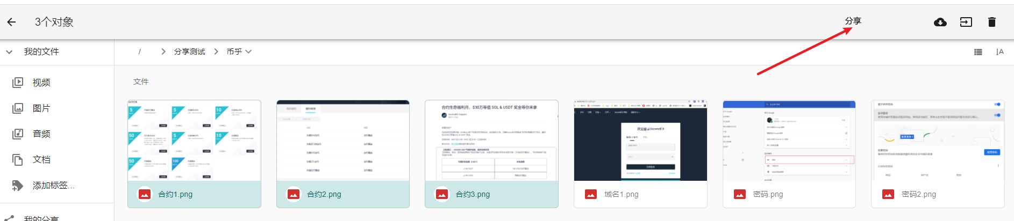Image resolution: width=1014 pixels, height=221 pixels.
Task: Open 我的文件 in sidebar
Action: [41, 51]
